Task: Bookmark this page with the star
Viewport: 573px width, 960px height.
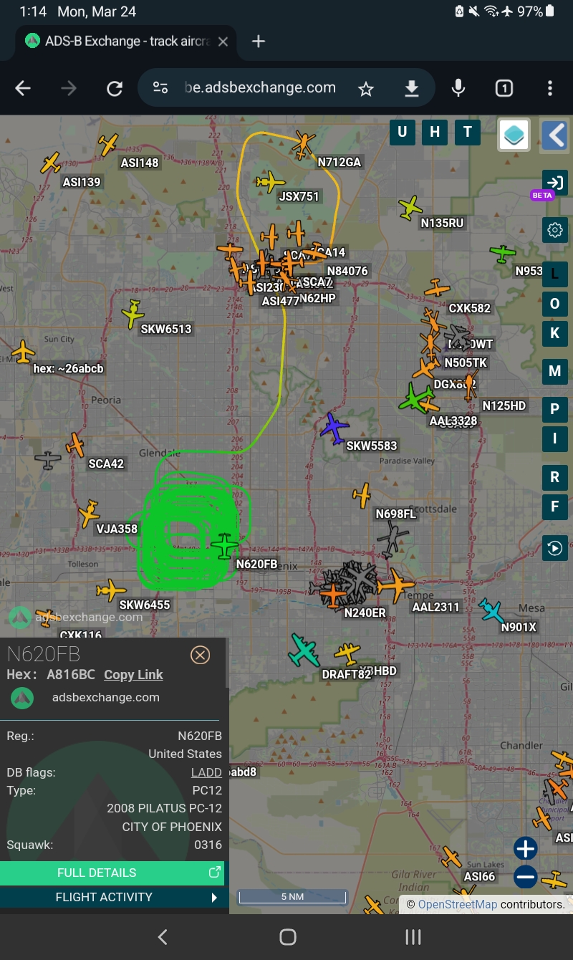Action: click(x=366, y=88)
